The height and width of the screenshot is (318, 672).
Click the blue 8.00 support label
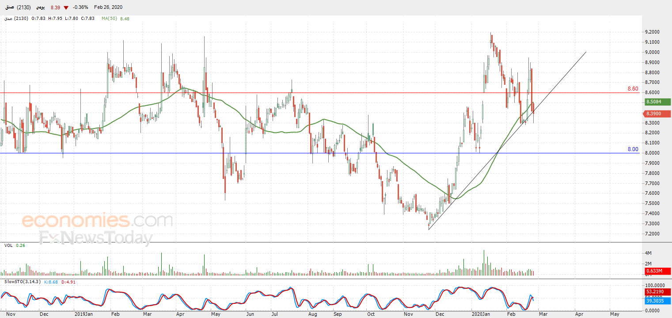[633, 149]
